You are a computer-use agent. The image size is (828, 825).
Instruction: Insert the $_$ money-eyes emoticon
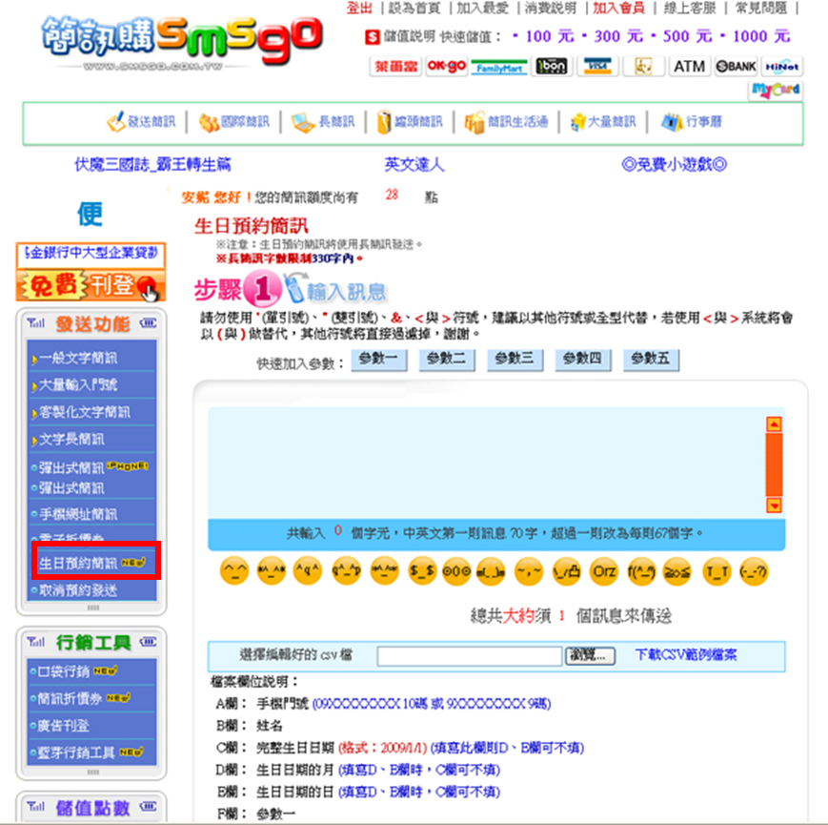click(x=422, y=571)
